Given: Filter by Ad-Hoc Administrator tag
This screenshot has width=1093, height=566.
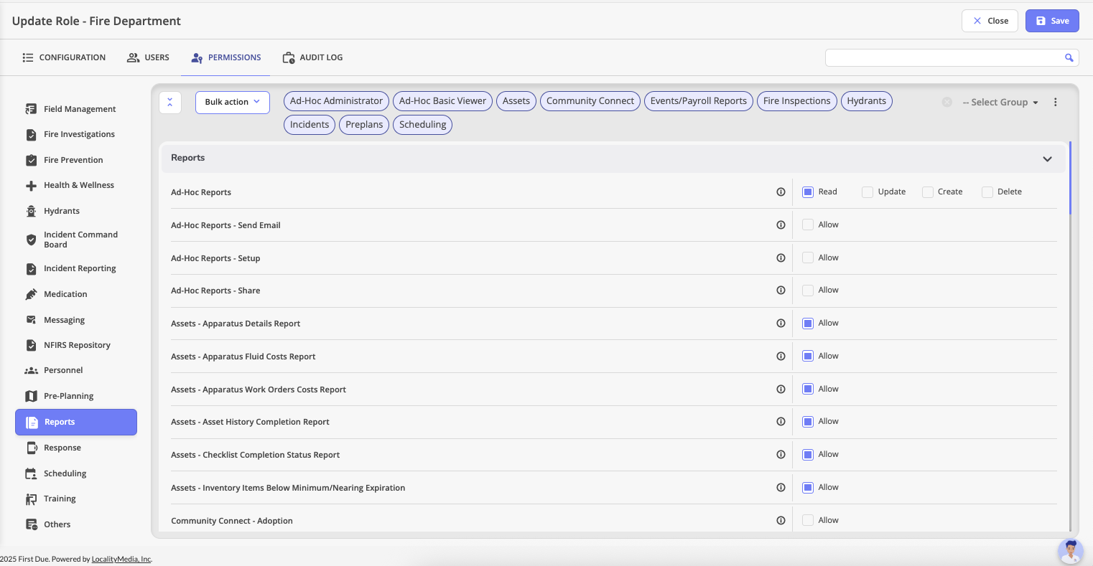Looking at the screenshot, I should 336,101.
